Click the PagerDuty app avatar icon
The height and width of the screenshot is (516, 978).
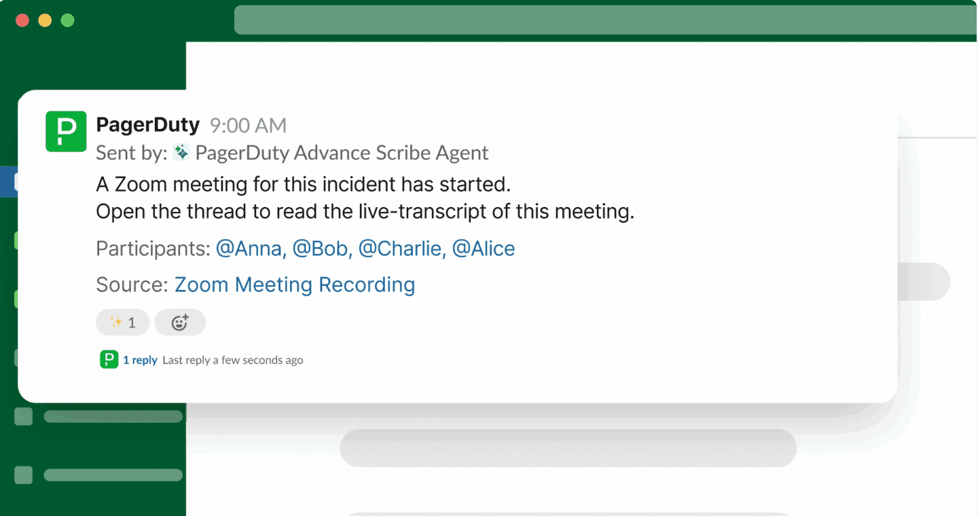tap(66, 131)
